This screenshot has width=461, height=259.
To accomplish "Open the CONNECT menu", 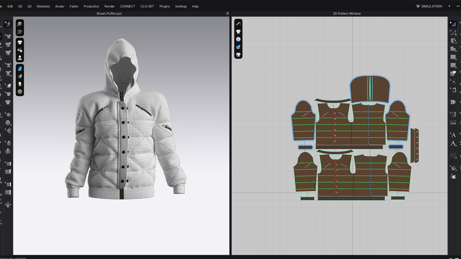I will tap(127, 6).
